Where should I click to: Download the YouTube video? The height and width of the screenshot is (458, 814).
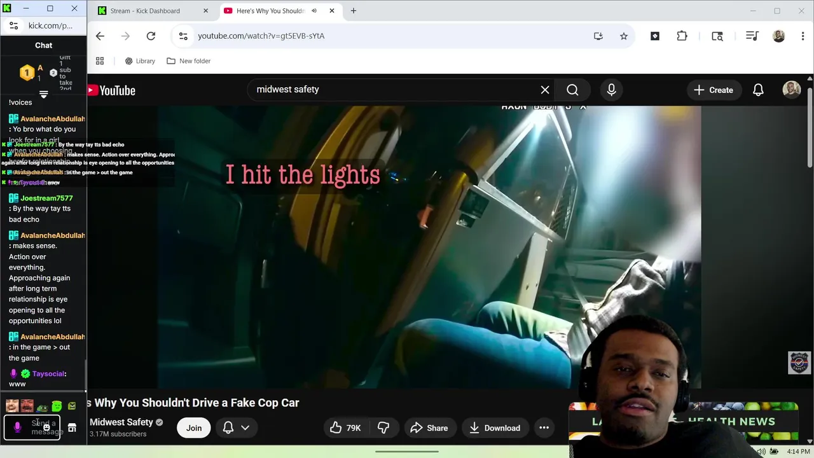coord(495,428)
